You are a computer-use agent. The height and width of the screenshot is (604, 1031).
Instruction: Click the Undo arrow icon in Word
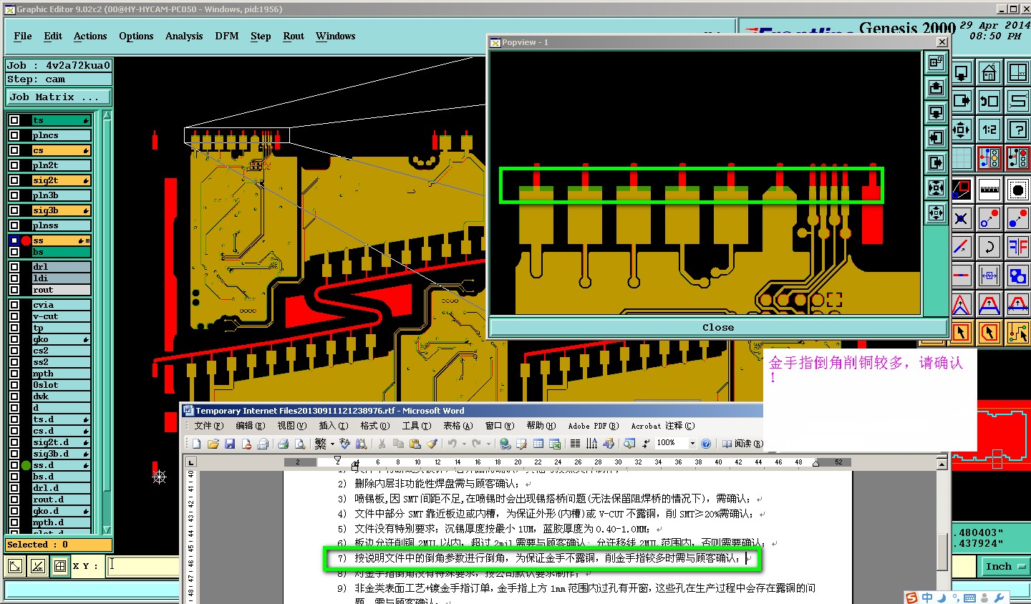(452, 444)
